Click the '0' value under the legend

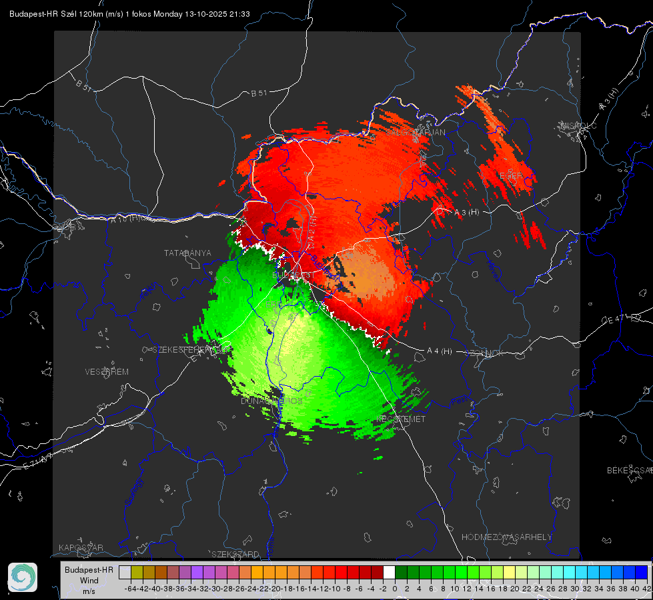pyautogui.click(x=395, y=589)
